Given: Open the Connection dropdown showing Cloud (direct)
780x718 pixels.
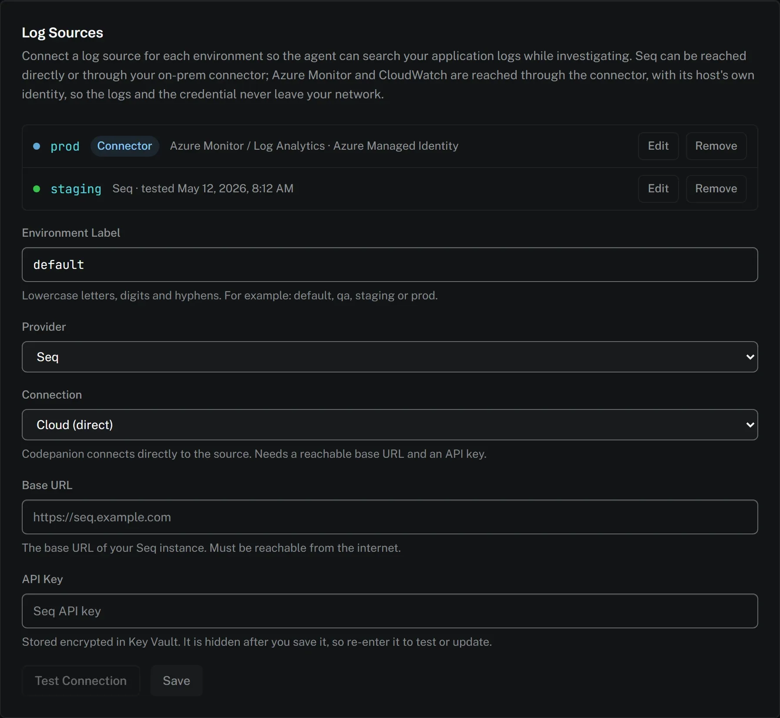Looking at the screenshot, I should tap(390, 425).
